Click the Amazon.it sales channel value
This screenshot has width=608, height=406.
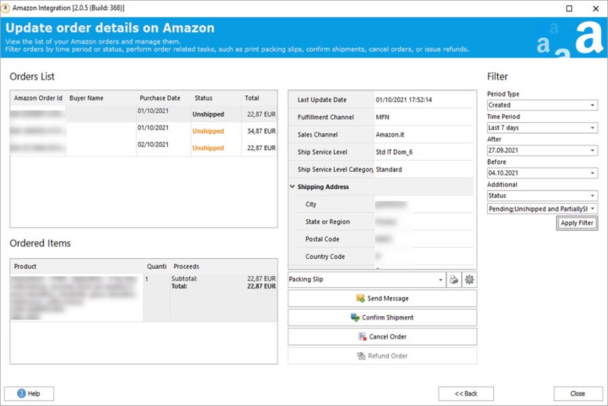390,134
